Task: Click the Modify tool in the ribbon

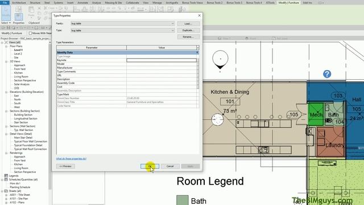Action: [x=6, y=13]
